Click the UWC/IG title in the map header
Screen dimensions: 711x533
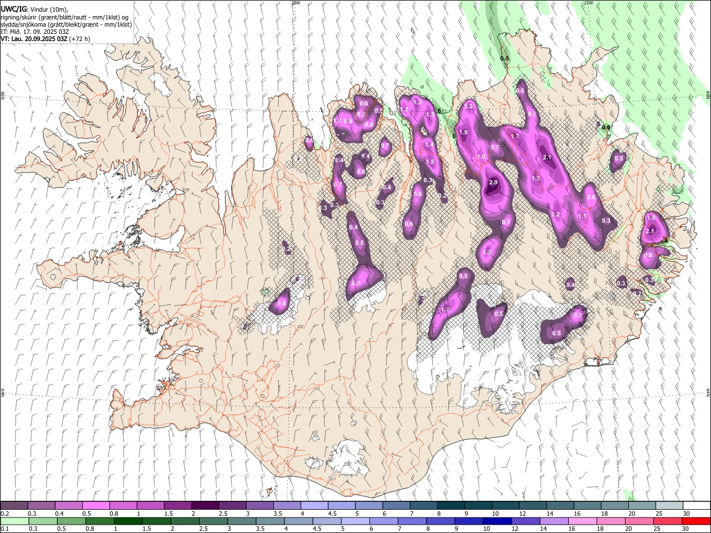pyautogui.click(x=13, y=9)
